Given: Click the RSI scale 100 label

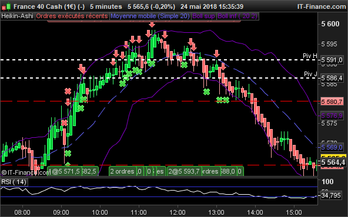Looking at the screenshot, I should point(327,182).
